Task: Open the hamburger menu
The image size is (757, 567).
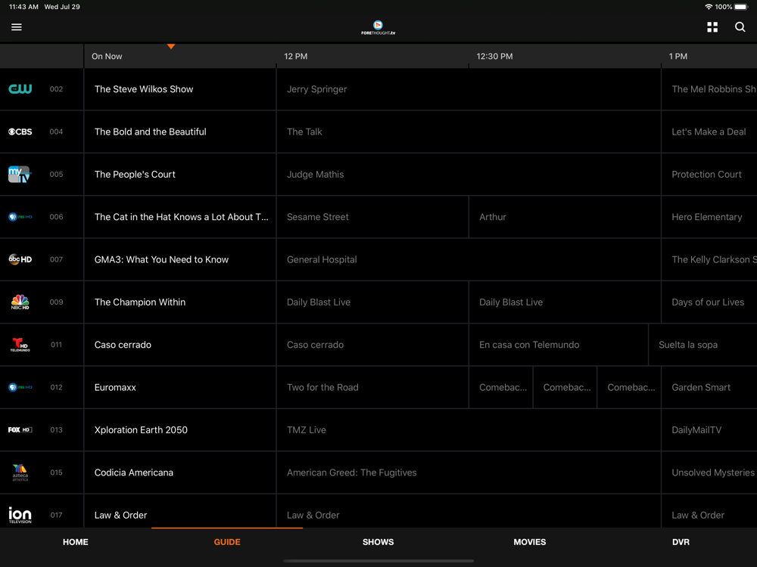Action: 17,27
